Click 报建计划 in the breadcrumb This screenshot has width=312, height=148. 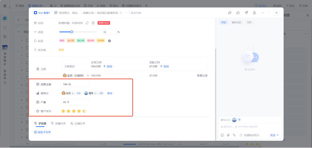(88, 13)
